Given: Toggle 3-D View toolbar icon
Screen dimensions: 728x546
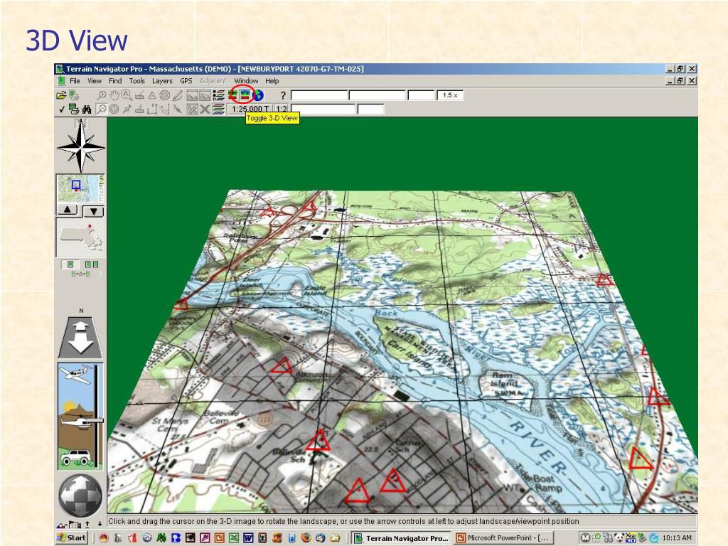Looking at the screenshot, I should point(245,95).
